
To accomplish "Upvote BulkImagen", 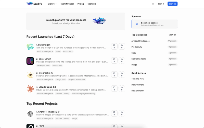I will [122, 46].
